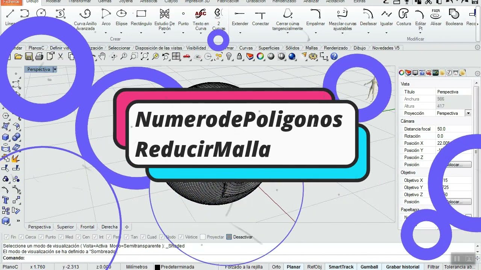Click the padlock lock objects icon
Image resolution: width=481 pixels, height=270 pixels.
pyautogui.click(x=239, y=57)
